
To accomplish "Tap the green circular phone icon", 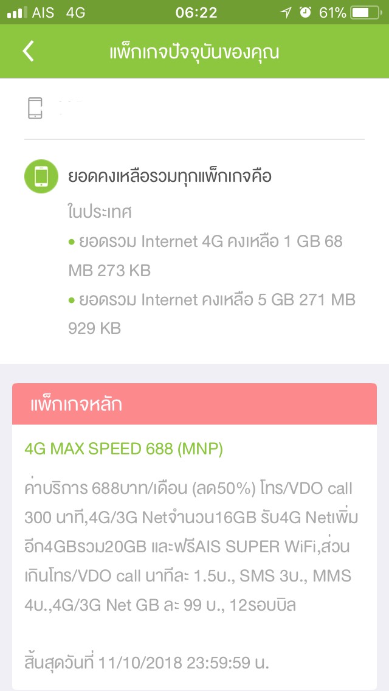I will coord(41,176).
